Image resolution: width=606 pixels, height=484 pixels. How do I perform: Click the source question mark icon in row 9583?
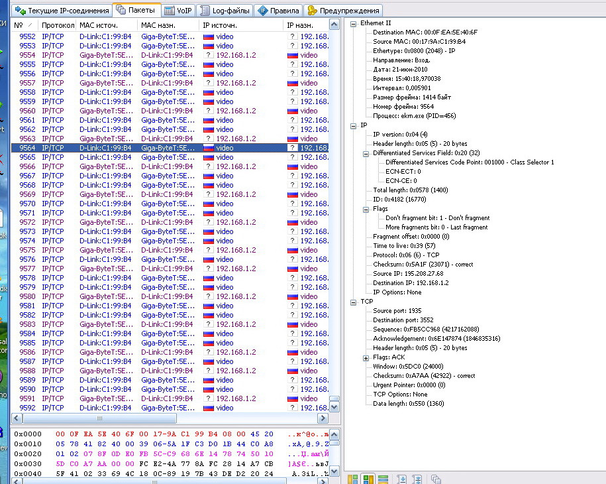coord(209,324)
